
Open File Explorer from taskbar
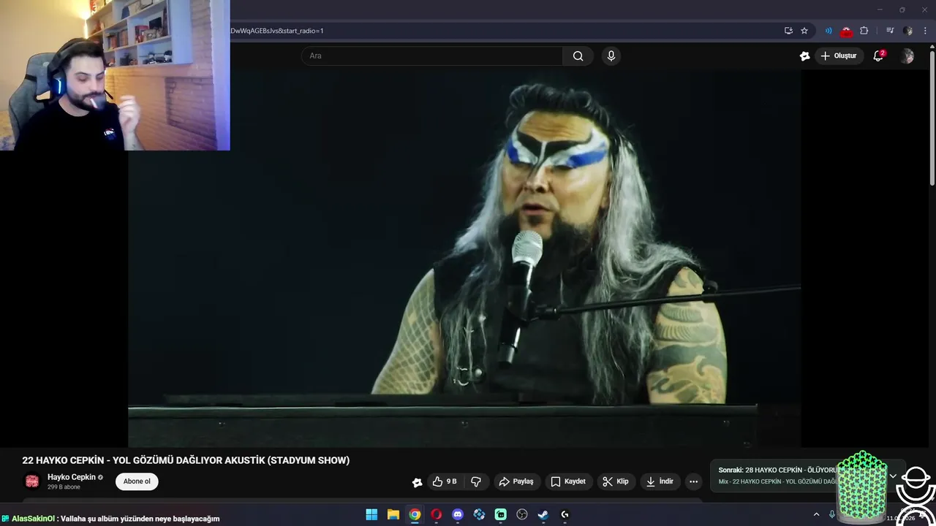393,515
